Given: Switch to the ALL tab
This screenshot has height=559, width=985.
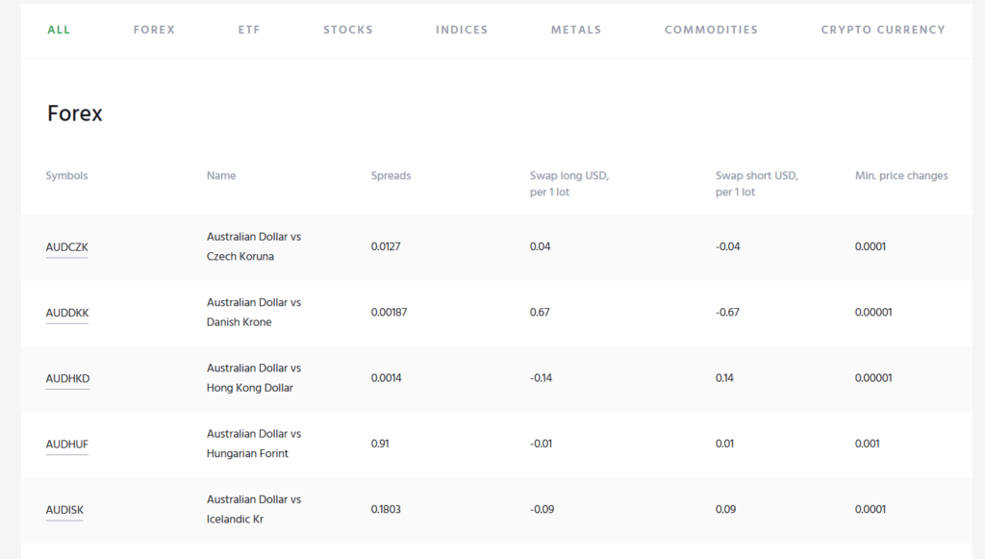Looking at the screenshot, I should (59, 30).
